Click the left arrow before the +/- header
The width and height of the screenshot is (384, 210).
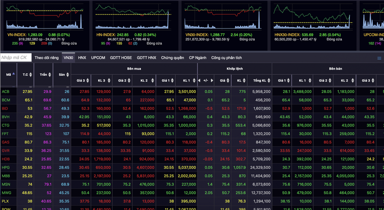(199, 80)
